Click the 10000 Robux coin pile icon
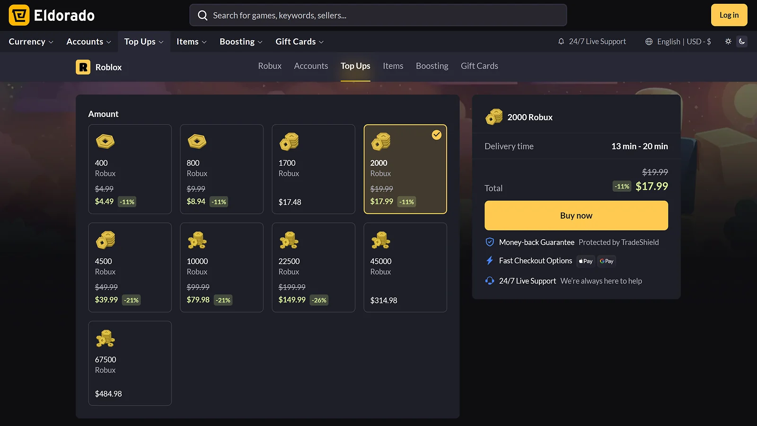This screenshot has width=757, height=426. click(197, 240)
